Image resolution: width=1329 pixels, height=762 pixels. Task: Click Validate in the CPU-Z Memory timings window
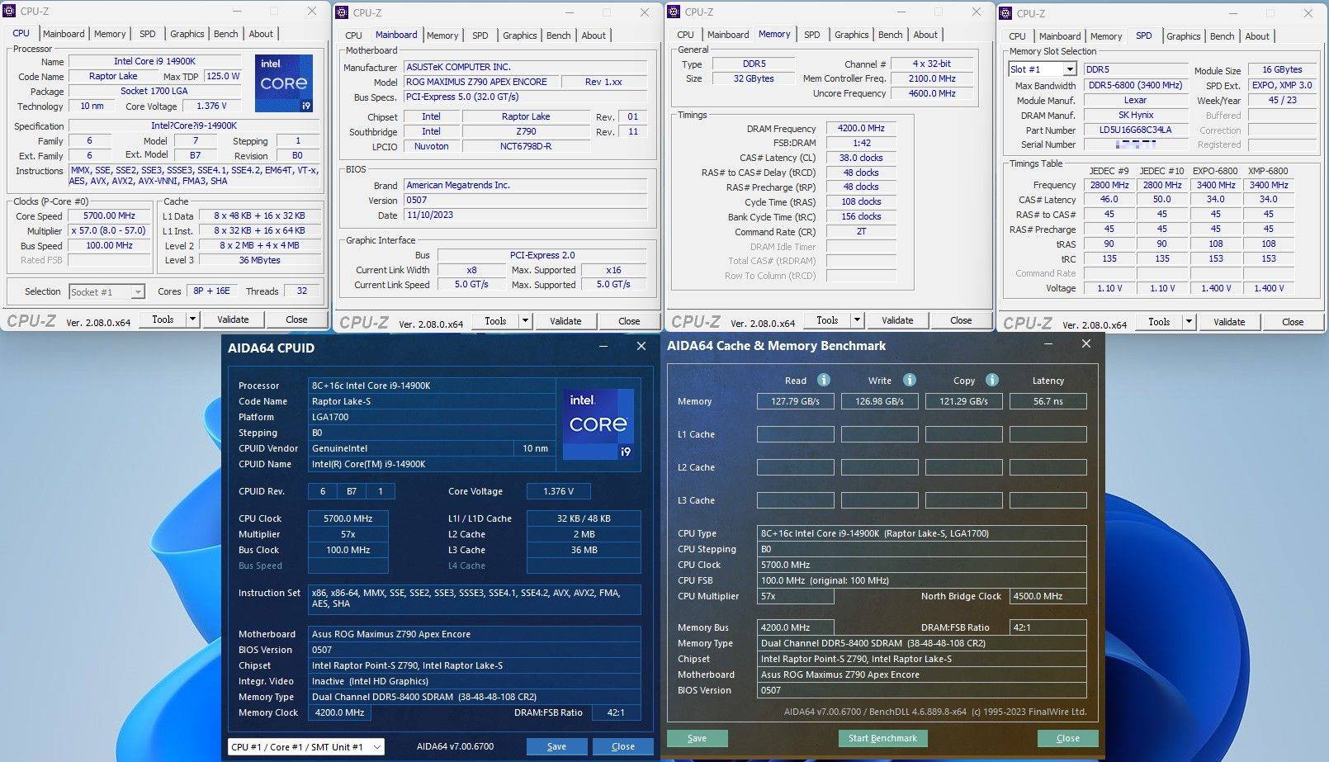896,320
